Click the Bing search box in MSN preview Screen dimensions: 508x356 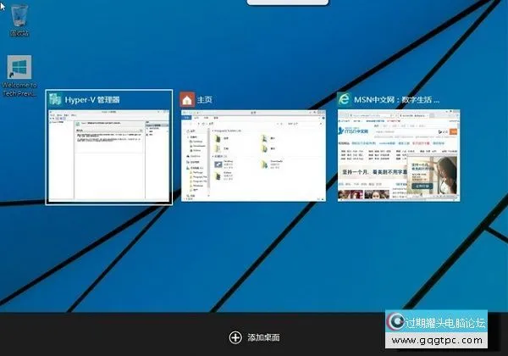(x=385, y=131)
